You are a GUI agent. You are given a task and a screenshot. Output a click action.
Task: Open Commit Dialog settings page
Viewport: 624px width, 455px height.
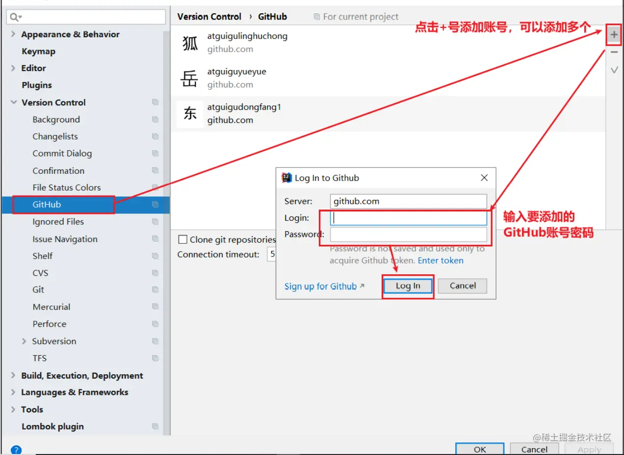click(x=62, y=153)
